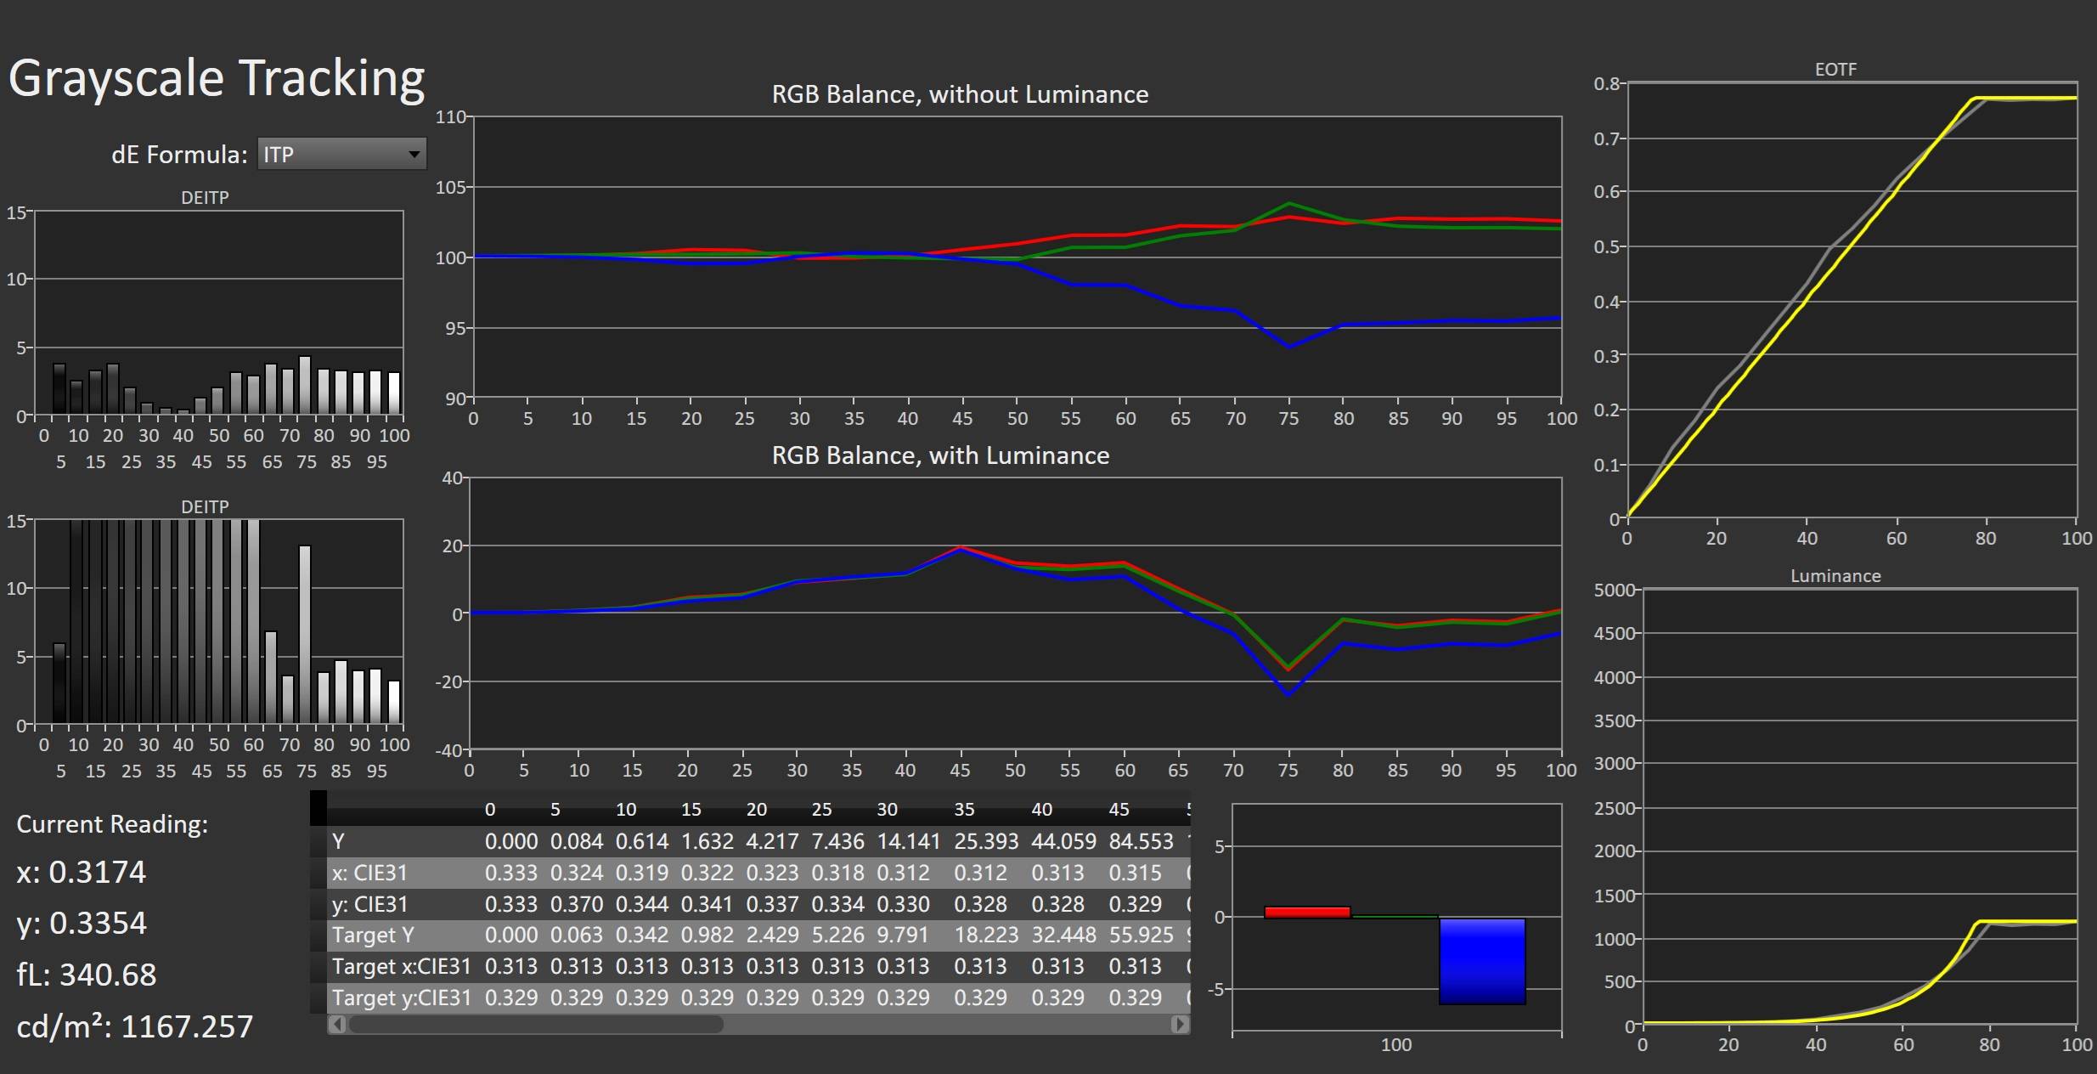Click the black top-left table corner cell

point(318,808)
